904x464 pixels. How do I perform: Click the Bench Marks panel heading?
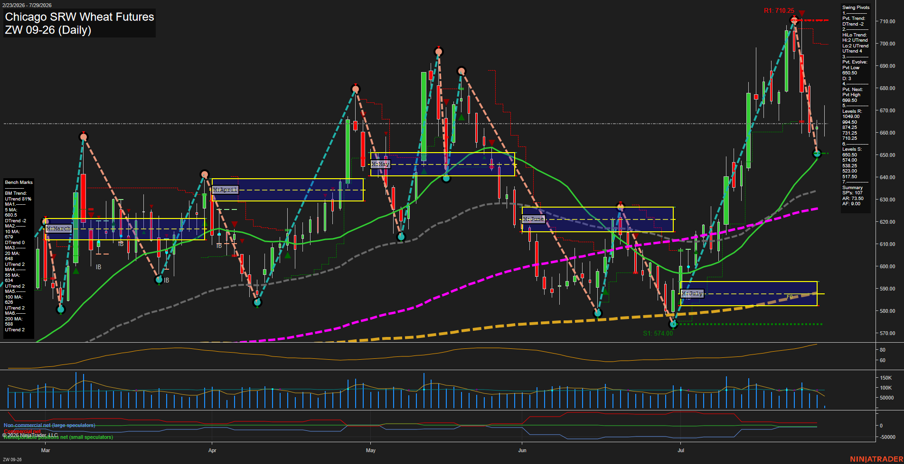(x=19, y=182)
